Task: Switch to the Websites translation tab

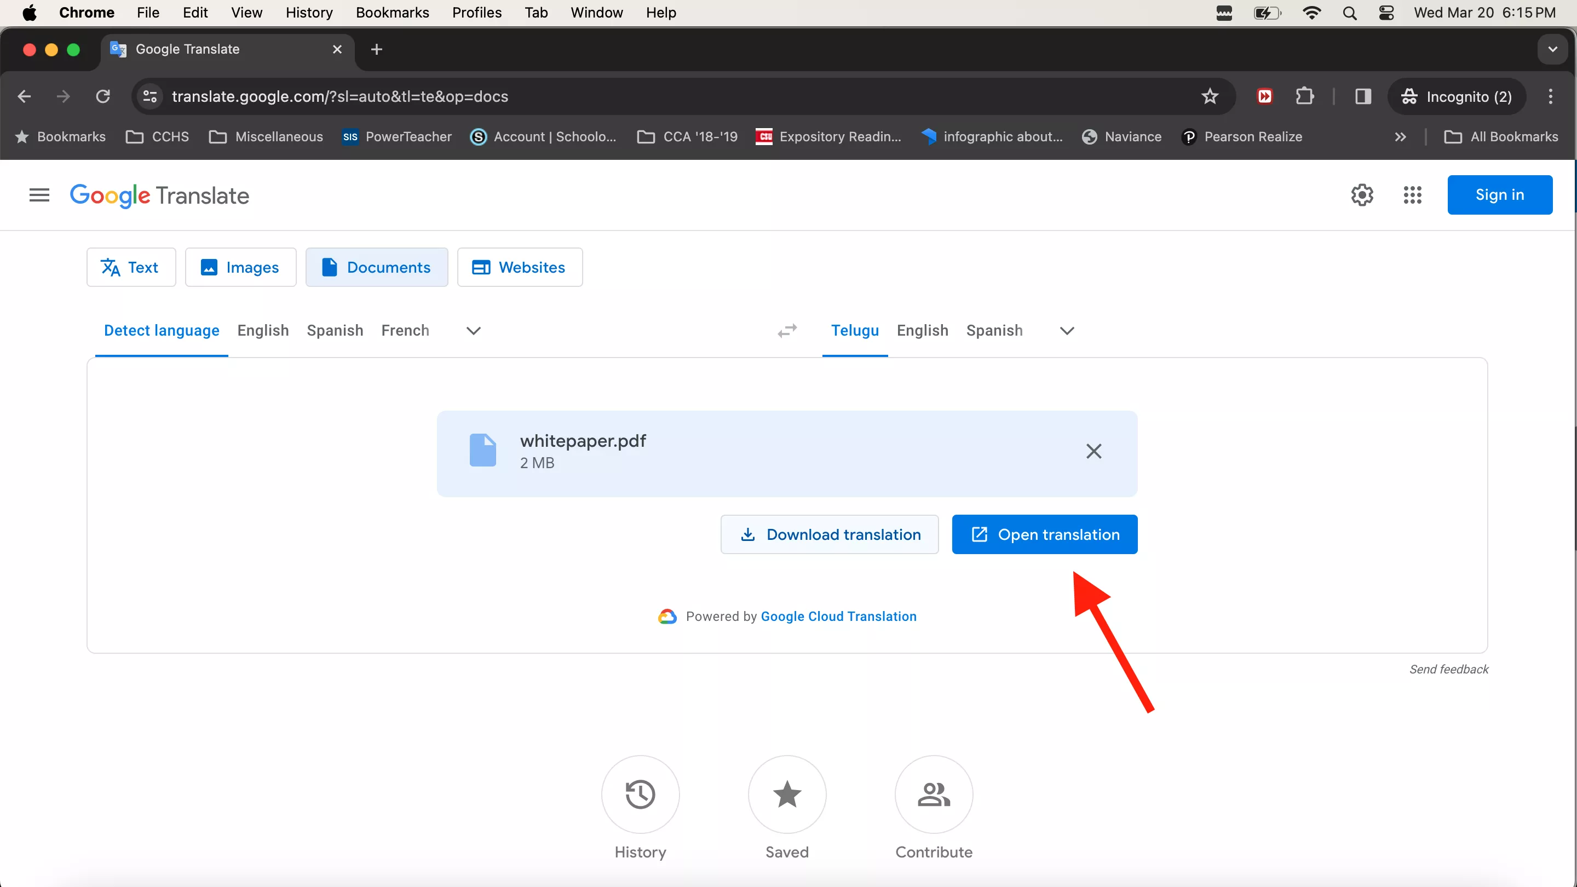Action: [x=519, y=268]
